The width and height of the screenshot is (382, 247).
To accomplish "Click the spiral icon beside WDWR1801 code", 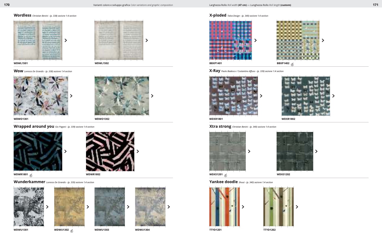I will coord(31,176).
